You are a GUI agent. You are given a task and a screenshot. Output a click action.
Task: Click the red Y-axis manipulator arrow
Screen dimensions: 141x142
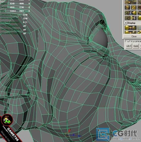[x=69, y=130]
